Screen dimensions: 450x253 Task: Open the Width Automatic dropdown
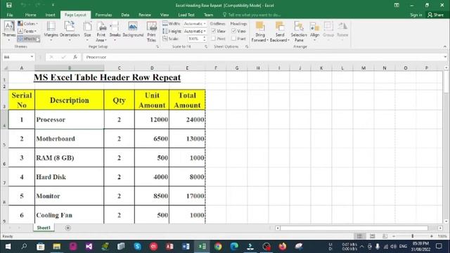(195, 23)
